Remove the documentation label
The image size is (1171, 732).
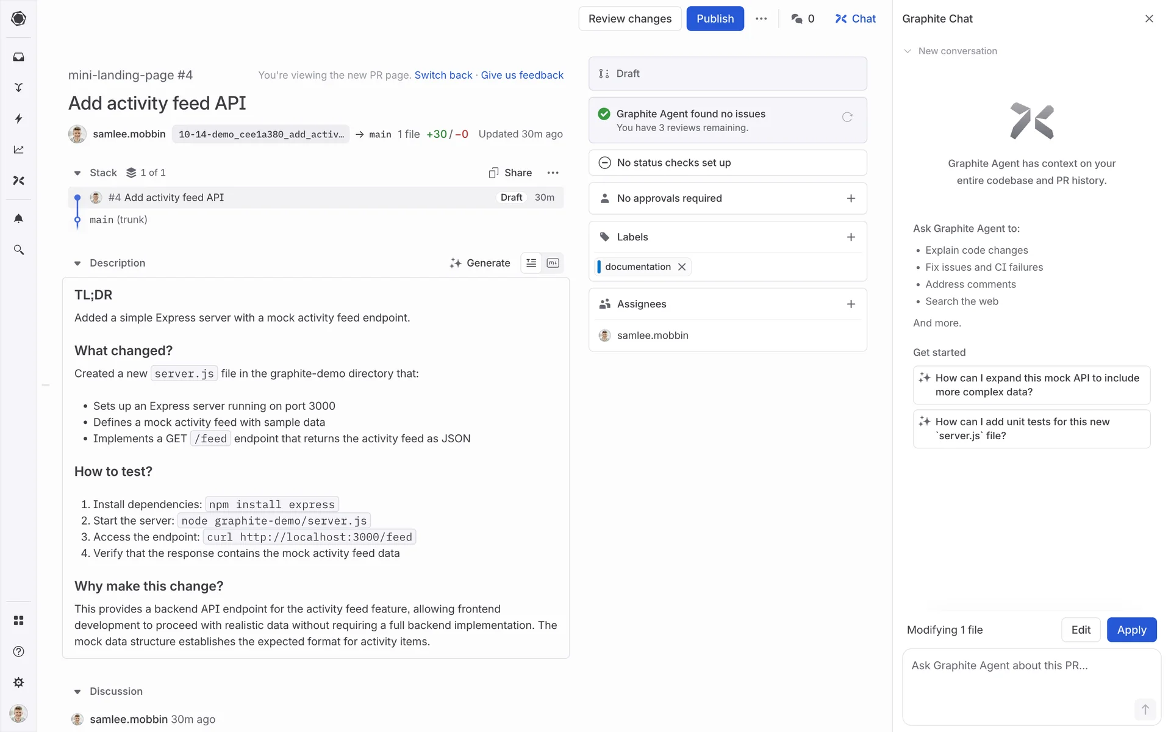pos(682,267)
